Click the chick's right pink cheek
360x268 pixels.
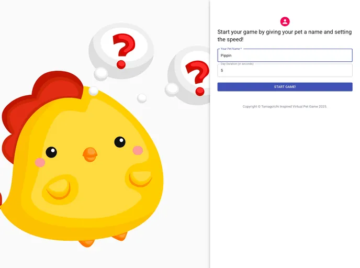138,150
